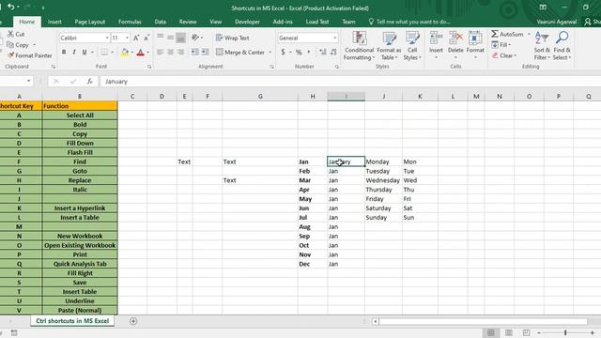Image resolution: width=601 pixels, height=338 pixels.
Task: Click the Wrap Text button
Action: click(x=232, y=38)
